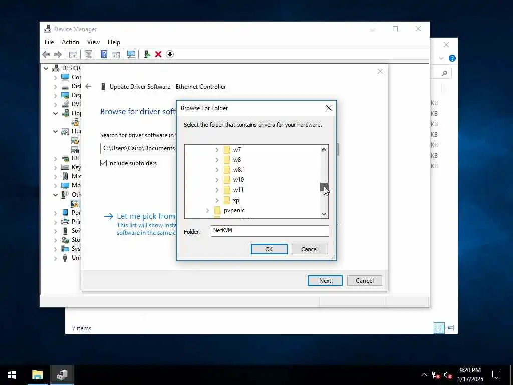This screenshot has width=513, height=385.
Task: Collapse the DESKTOP root node in Device Manager
Action: pyautogui.click(x=46, y=68)
